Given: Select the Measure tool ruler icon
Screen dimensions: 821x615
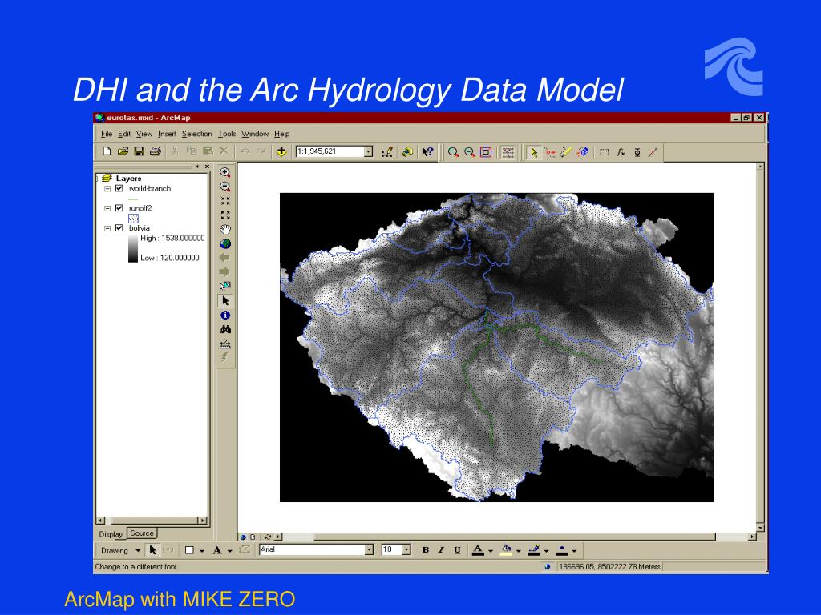Looking at the screenshot, I should (225, 344).
